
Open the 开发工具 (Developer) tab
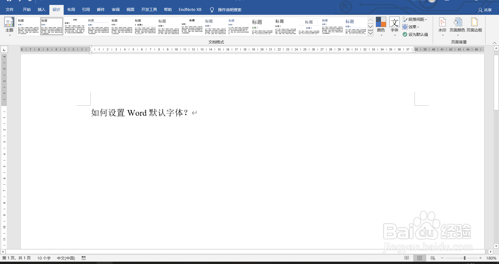149,10
